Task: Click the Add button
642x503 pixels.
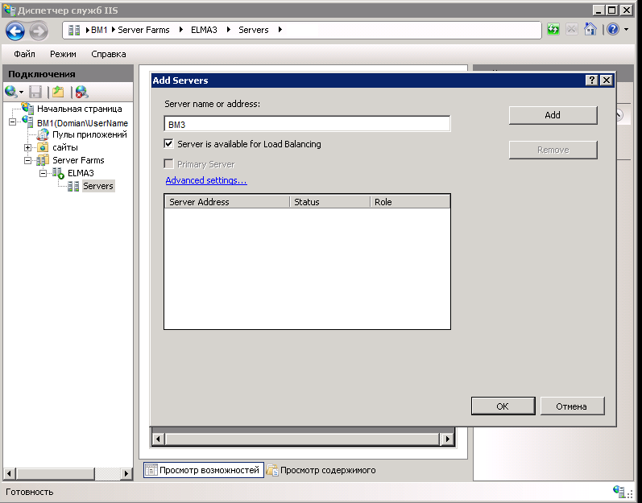Action: coord(553,115)
